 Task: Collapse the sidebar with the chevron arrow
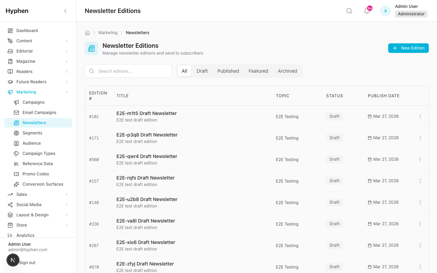click(65, 11)
